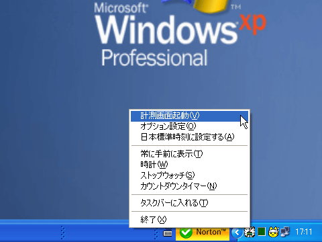Choose 日本標準時刻に設定する(A)
The image size is (322, 242).
tap(189, 137)
